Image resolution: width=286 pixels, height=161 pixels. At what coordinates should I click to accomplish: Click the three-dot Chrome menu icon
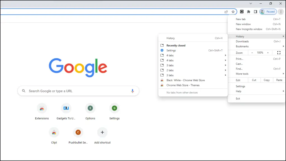tap(281, 12)
